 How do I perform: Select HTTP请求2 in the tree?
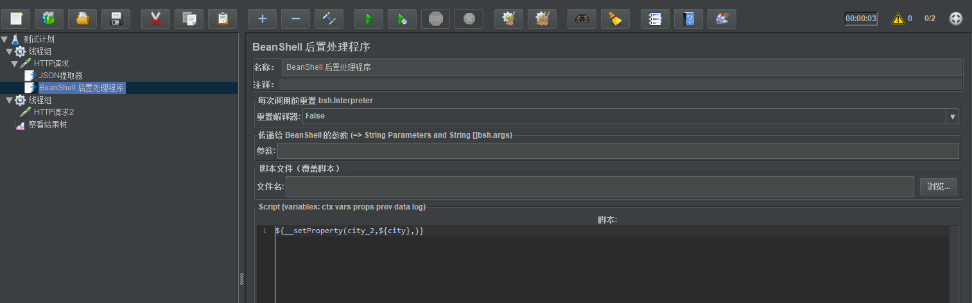point(54,112)
